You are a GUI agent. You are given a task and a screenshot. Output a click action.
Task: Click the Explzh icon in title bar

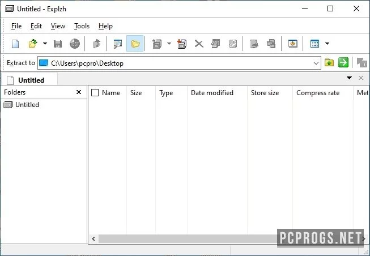(10, 9)
